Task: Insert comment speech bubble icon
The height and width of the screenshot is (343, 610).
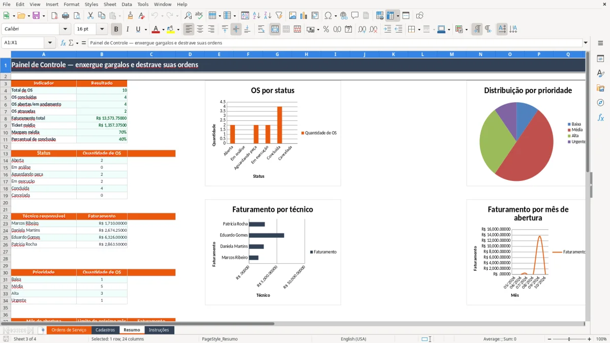Action: pos(355,16)
